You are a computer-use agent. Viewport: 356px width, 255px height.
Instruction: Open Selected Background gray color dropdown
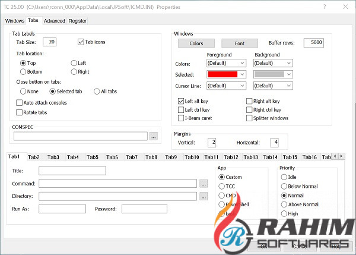tap(289, 74)
